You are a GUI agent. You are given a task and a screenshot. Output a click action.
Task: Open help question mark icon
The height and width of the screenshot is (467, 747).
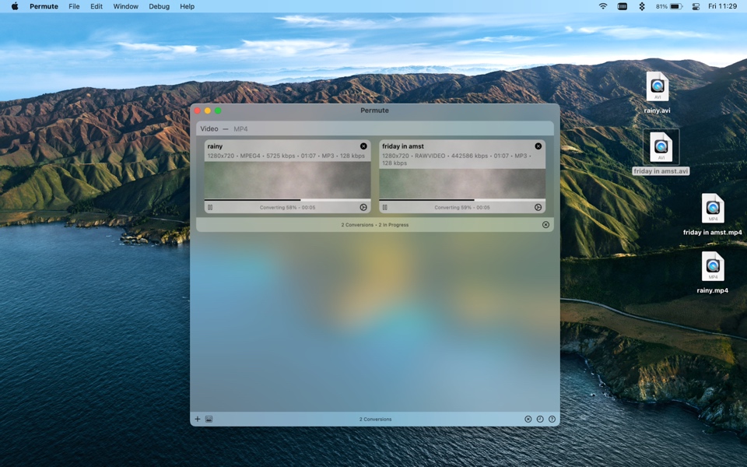coord(552,419)
